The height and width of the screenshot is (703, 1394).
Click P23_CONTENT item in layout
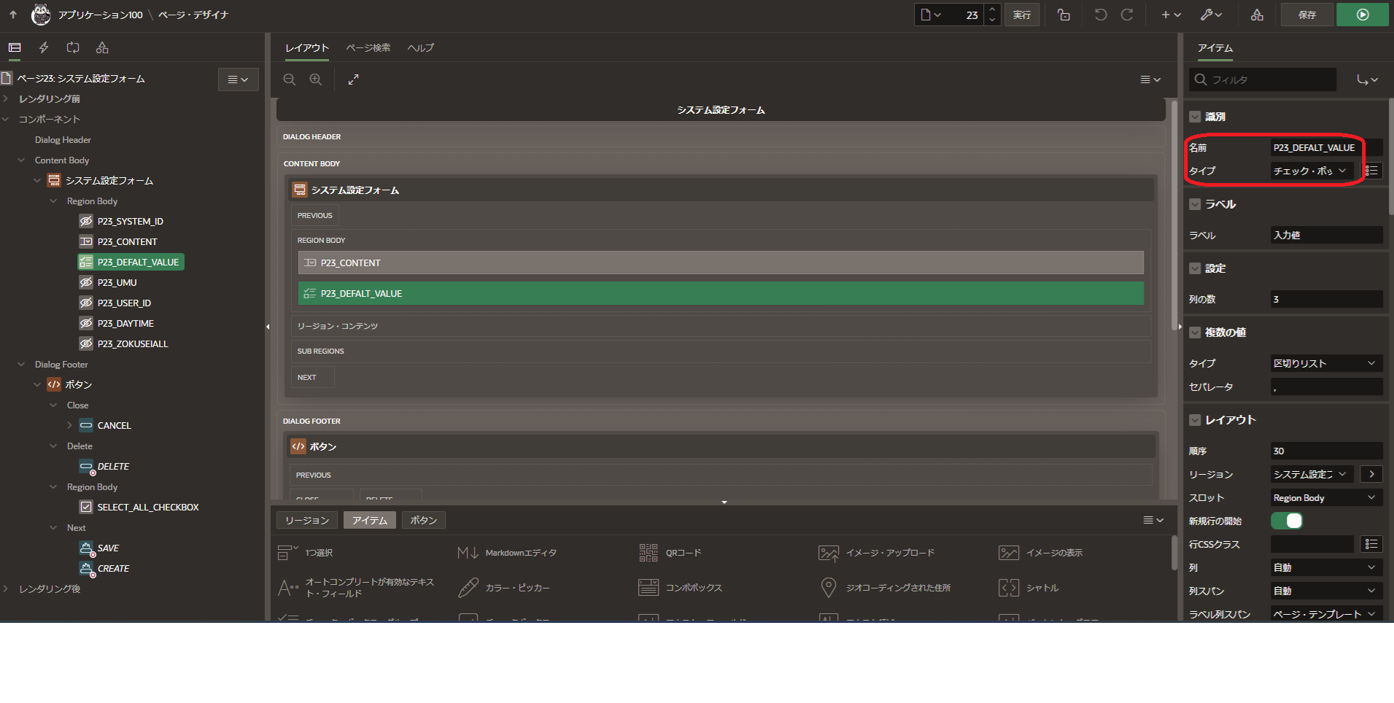(x=721, y=263)
